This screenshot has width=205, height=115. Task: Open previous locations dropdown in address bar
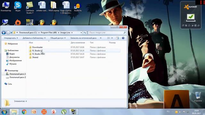point(81,33)
